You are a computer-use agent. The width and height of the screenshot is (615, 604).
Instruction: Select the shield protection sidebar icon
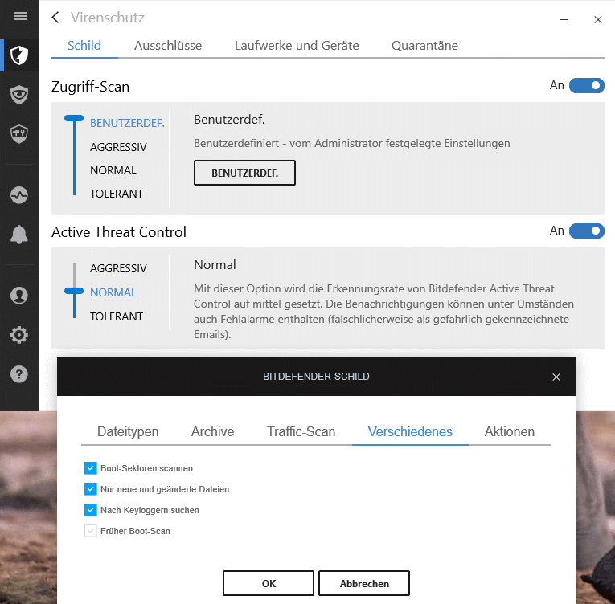[19, 55]
